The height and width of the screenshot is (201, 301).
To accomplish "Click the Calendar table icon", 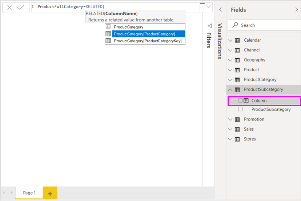I will 237,40.
